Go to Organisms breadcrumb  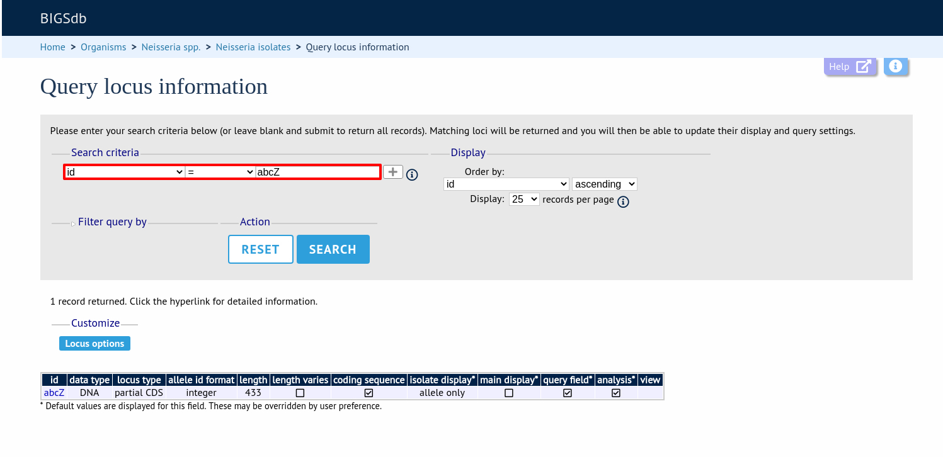click(x=103, y=47)
